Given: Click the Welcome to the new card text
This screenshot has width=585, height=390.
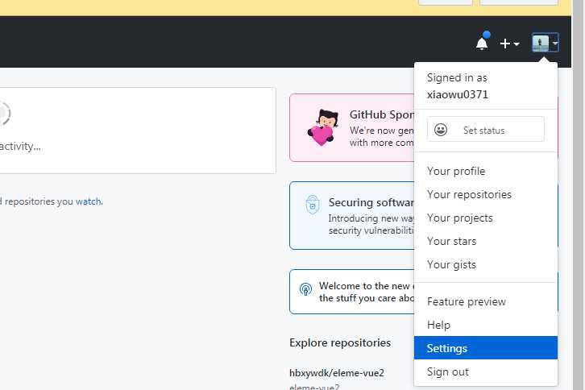Looking at the screenshot, I should click(x=367, y=292).
